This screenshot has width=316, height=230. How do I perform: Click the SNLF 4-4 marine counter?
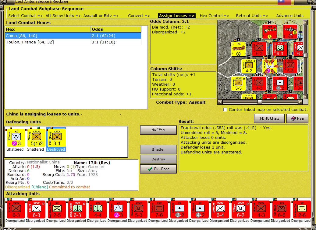pos(98,209)
